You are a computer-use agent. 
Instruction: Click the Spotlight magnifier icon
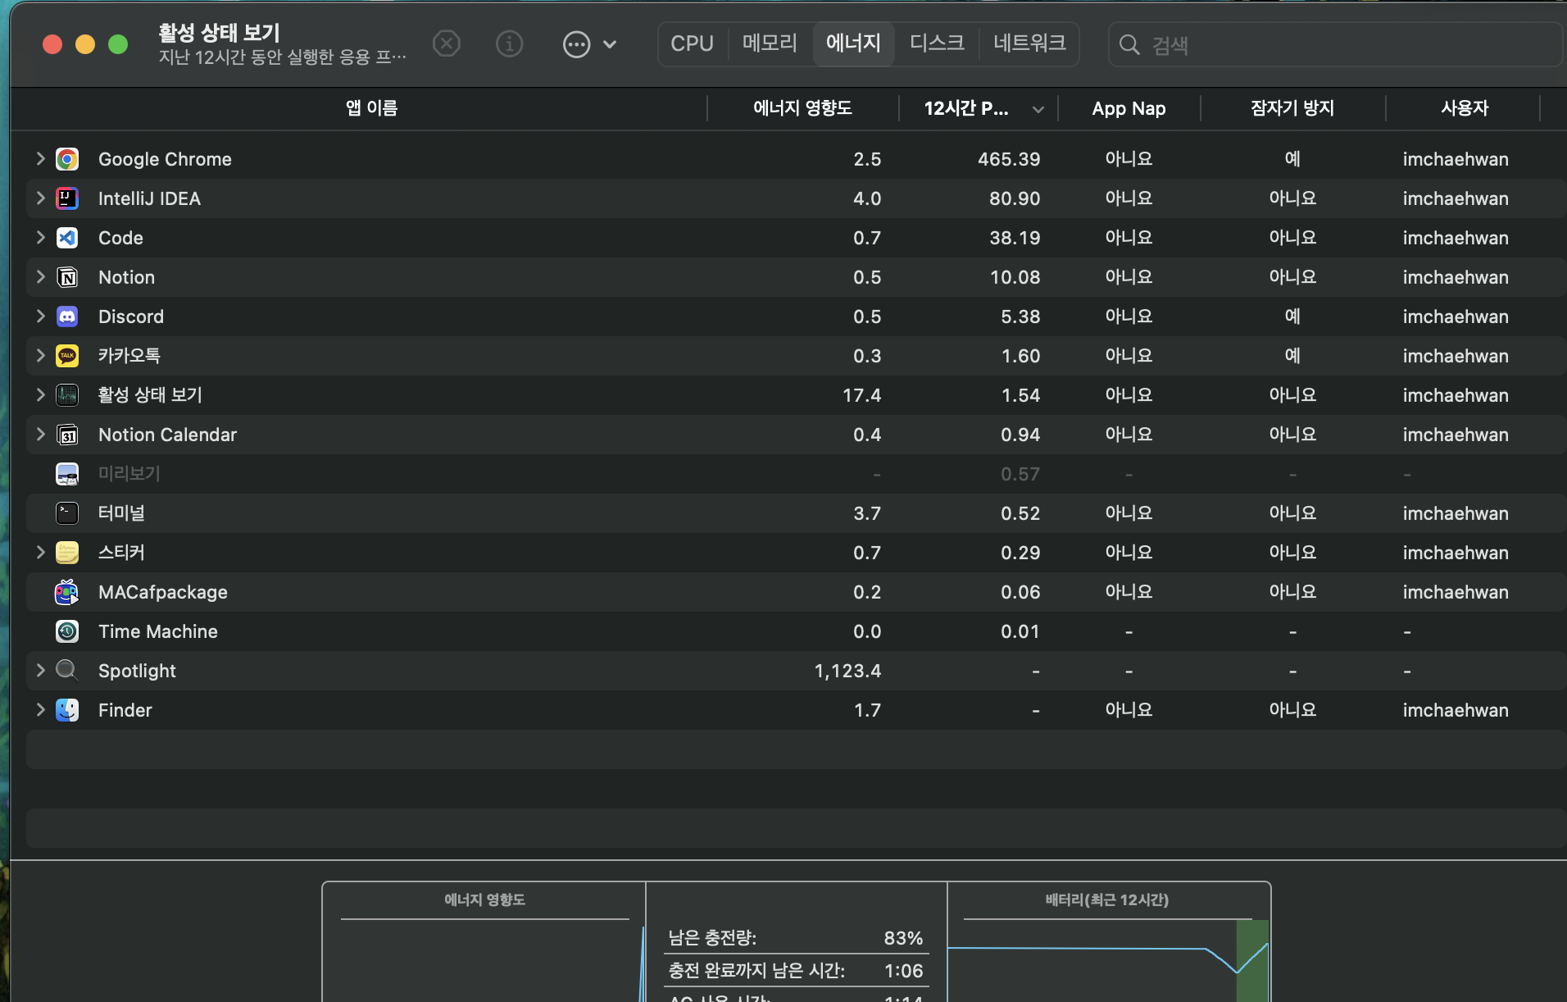(67, 671)
